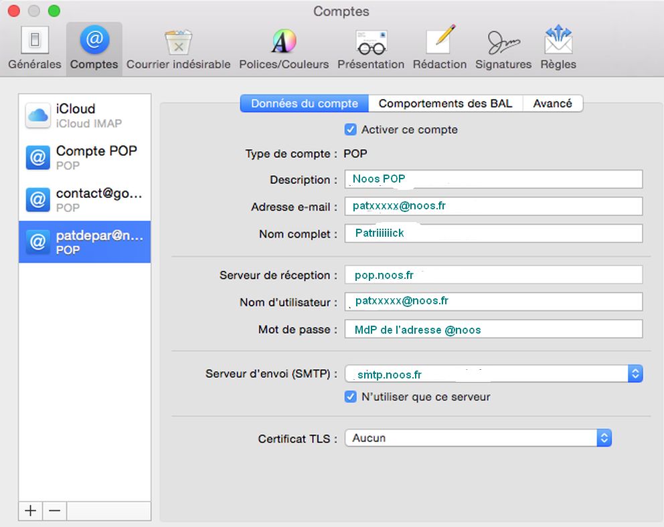Uncheck Activer ce compte checkbox
664x527 pixels.
pos(350,129)
